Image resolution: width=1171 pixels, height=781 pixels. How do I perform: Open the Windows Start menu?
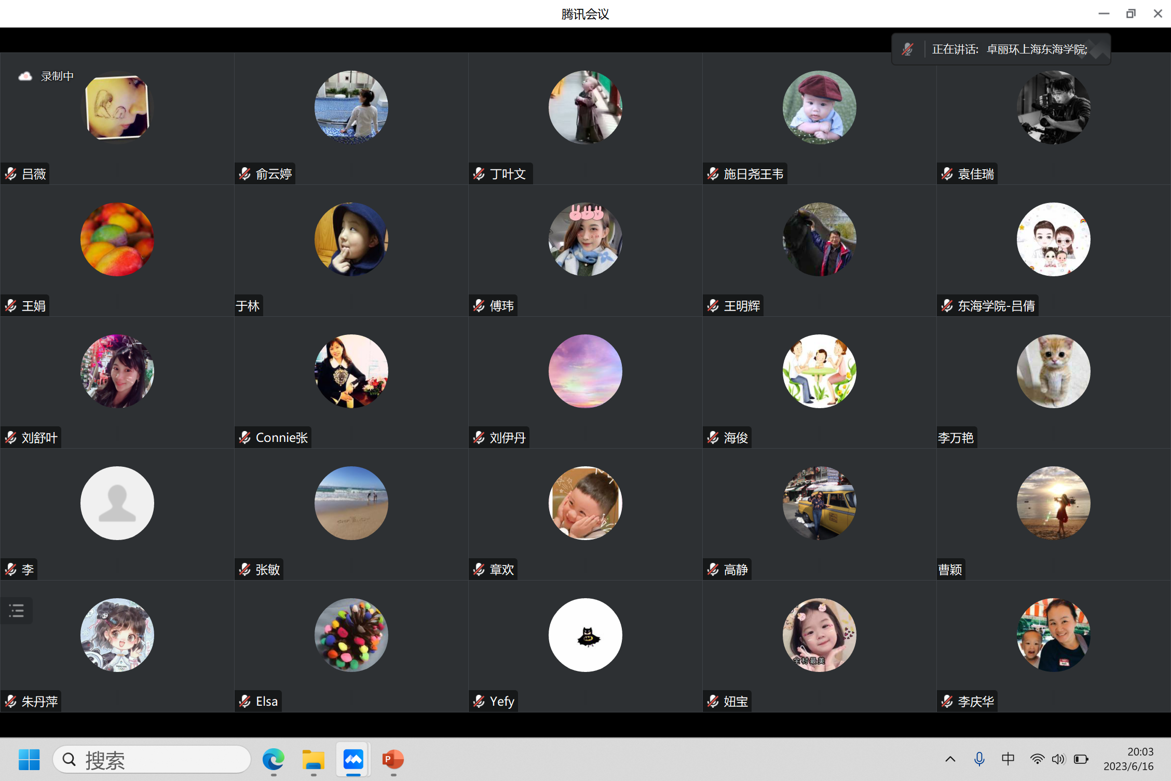[x=29, y=760]
